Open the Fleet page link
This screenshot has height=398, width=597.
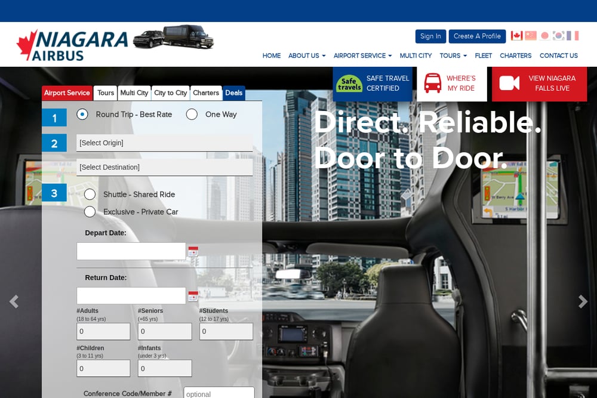pos(483,55)
